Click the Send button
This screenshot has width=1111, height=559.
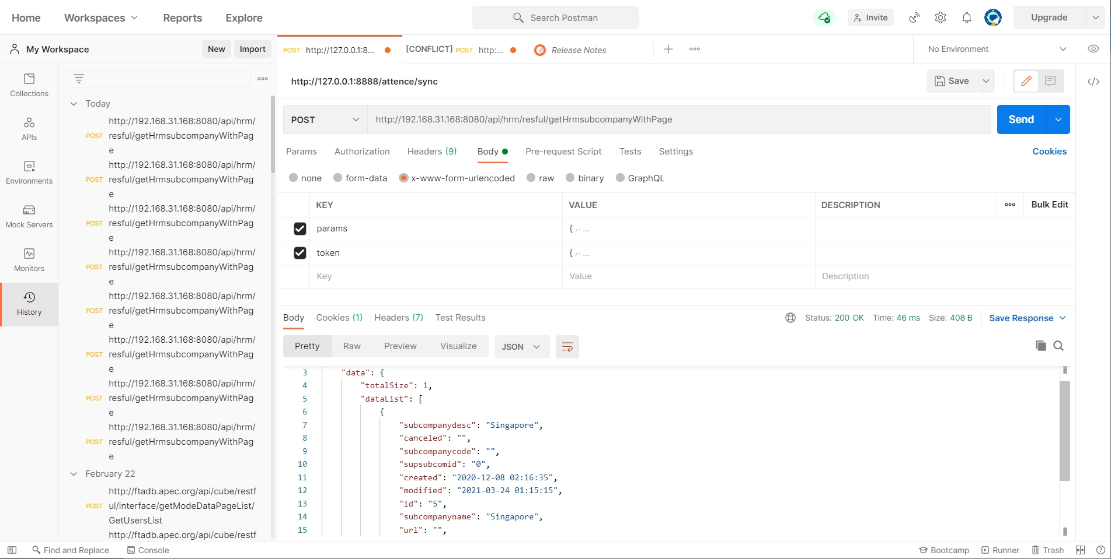(1021, 119)
